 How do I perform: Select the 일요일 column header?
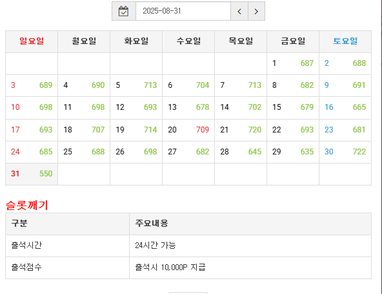pos(32,41)
